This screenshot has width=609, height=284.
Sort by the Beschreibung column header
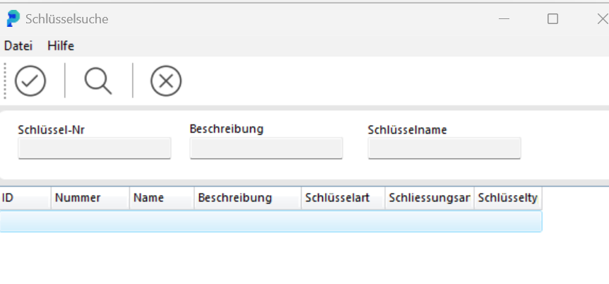pyautogui.click(x=247, y=198)
